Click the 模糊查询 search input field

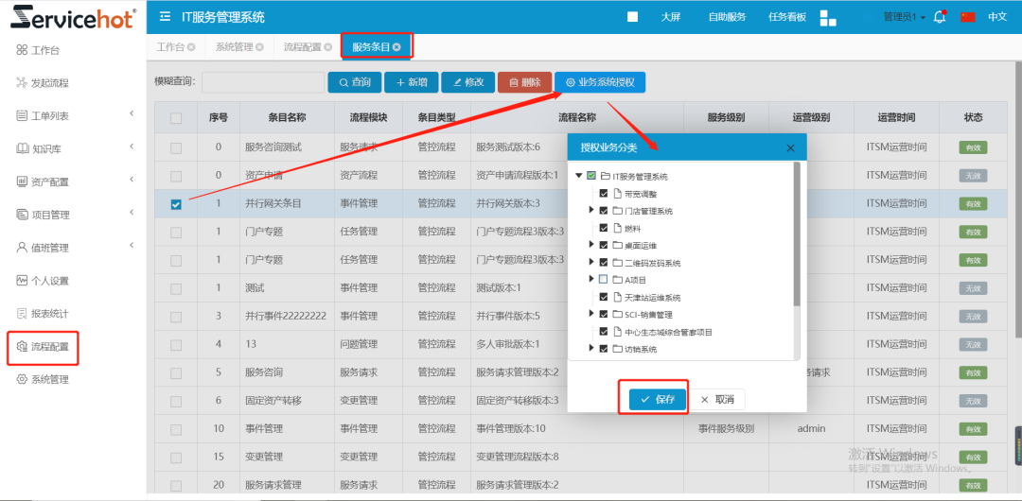262,82
